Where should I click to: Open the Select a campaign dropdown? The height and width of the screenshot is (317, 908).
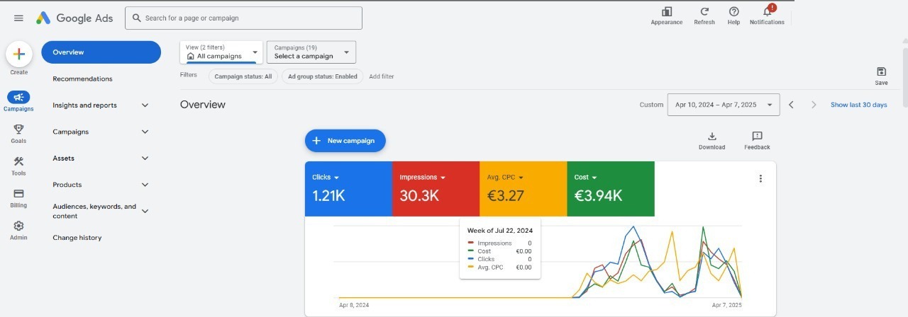(311, 52)
